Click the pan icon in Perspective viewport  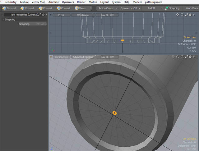click(173, 57)
